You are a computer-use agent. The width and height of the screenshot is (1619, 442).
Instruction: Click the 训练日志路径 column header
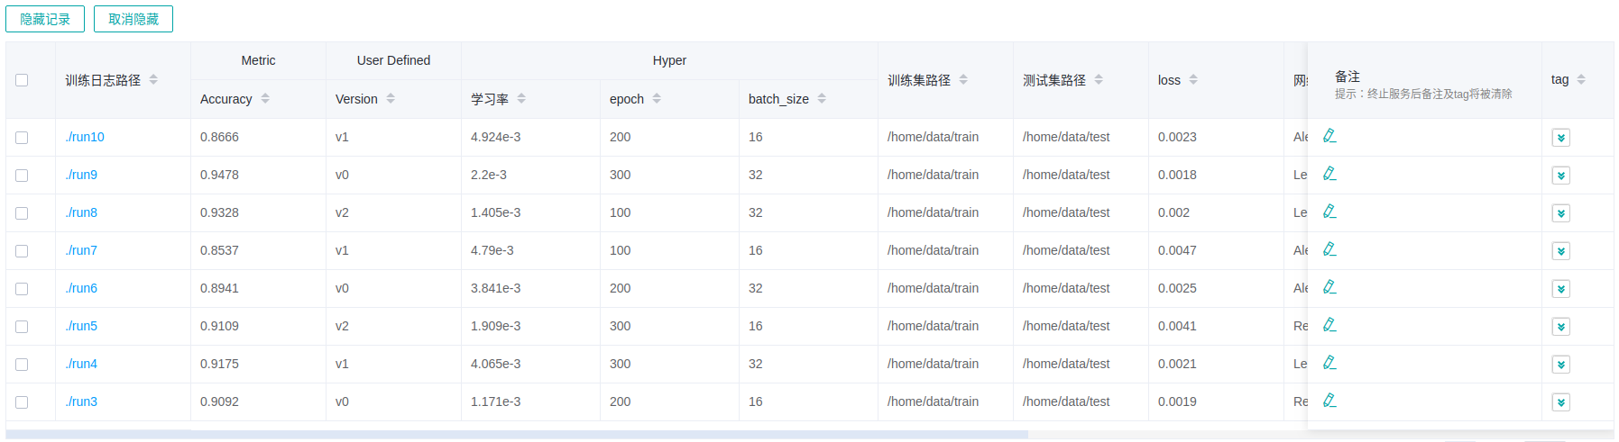click(x=103, y=80)
